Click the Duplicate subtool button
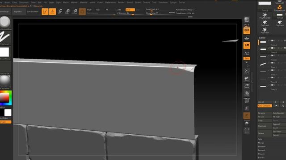Viewport: 286px width, 160px height. click(x=265, y=126)
